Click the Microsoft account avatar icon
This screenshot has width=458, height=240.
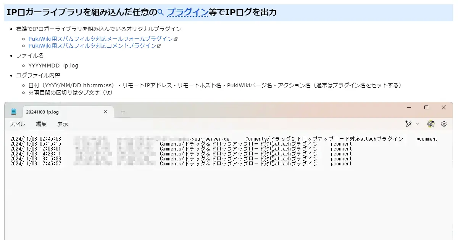(x=431, y=124)
